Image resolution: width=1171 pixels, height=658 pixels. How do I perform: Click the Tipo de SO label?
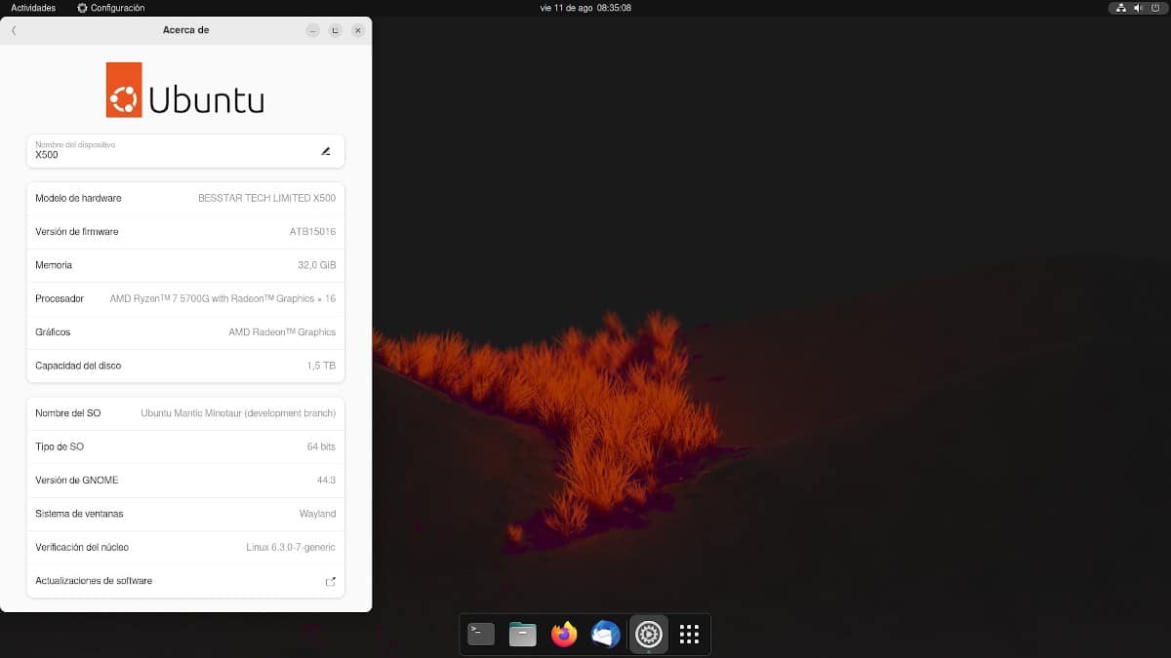pos(60,446)
